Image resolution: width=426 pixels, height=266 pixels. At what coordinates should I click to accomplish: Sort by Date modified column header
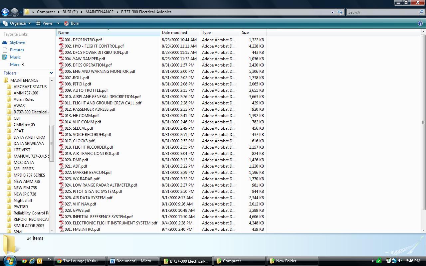180,33
